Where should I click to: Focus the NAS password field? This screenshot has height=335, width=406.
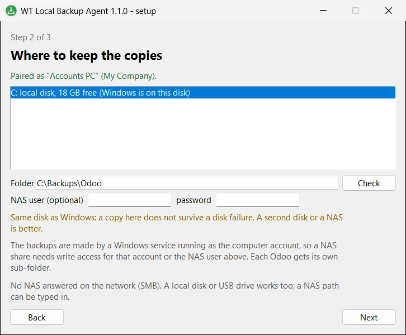point(258,200)
